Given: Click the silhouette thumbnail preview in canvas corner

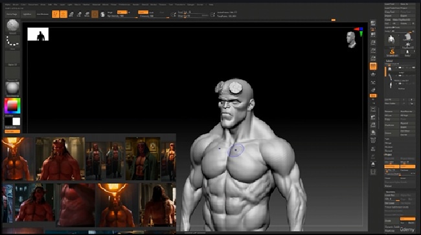Looking at the screenshot, I should [x=38, y=34].
